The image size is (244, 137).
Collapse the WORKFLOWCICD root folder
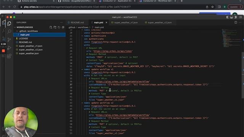coord(15,27)
